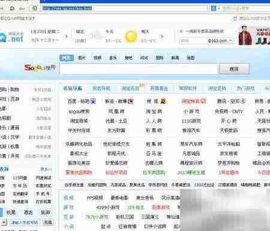Open the 4399小游戏 link

[x=108, y=208]
